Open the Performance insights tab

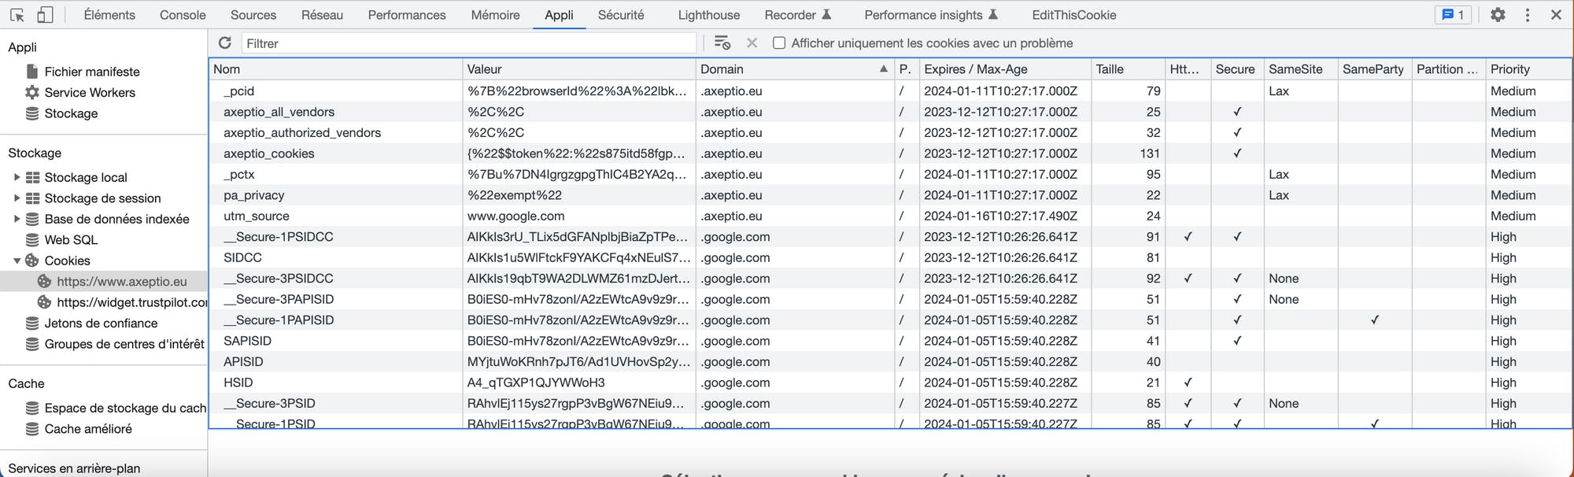[931, 15]
